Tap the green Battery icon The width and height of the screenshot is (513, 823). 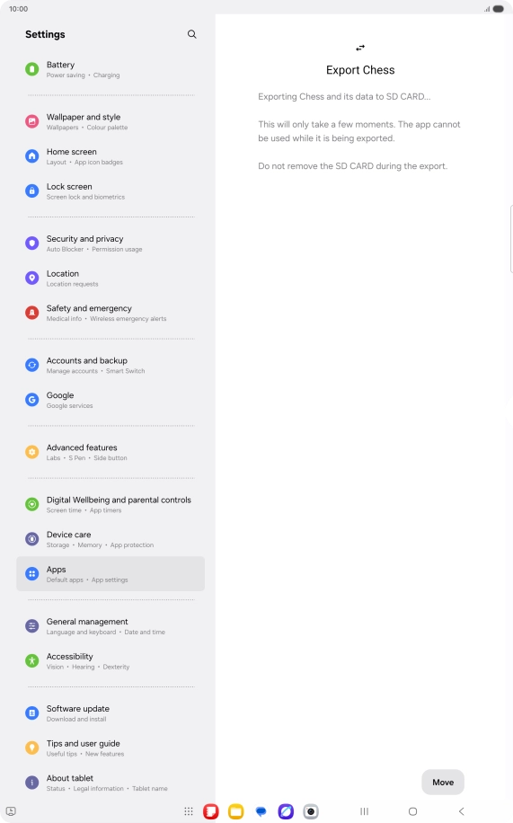point(32,69)
